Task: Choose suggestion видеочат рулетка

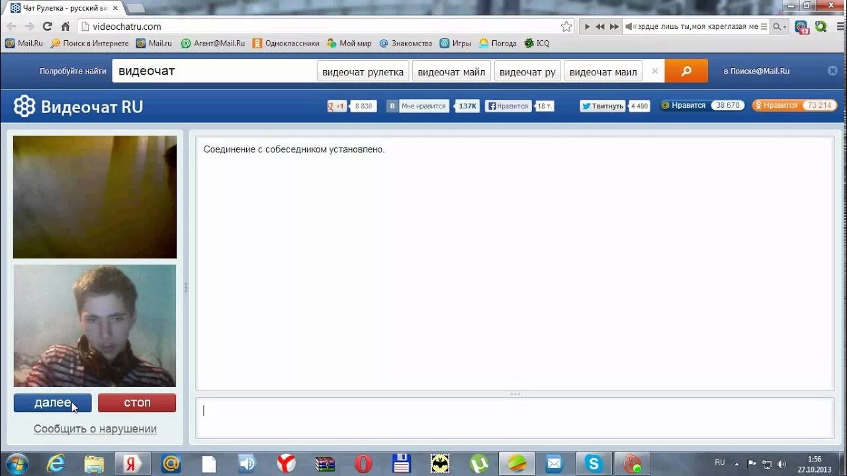Action: pyautogui.click(x=363, y=71)
